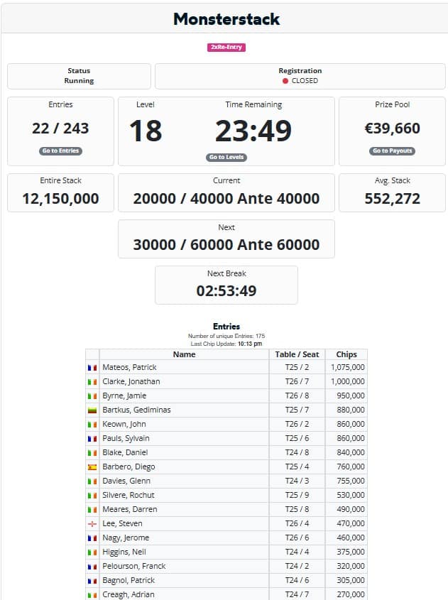448x600 pixels.
Task: Sort by the Chips column header
Action: point(346,354)
